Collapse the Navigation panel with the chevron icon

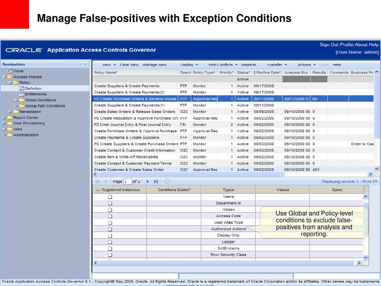85,64
